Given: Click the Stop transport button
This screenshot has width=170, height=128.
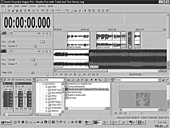Looking at the screenshot, I should tap(79, 74).
